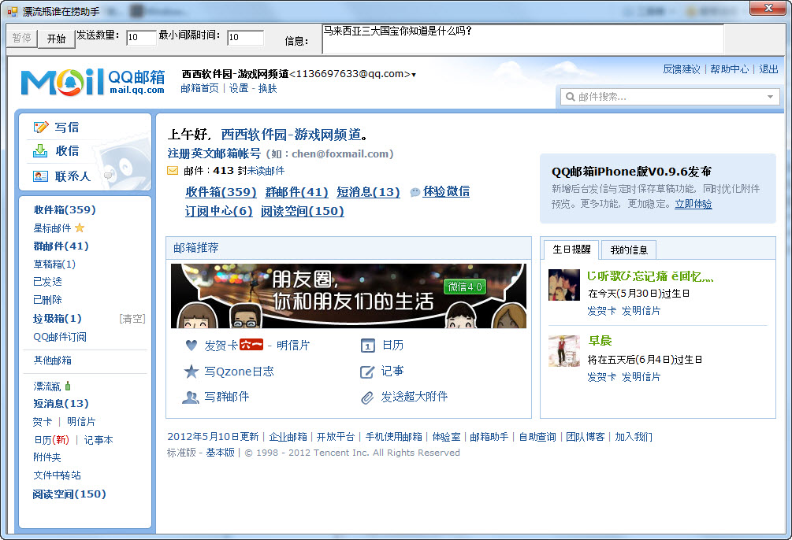Viewport: 792px width, 540px height.
Task: Click the 朋友圈 WeChat 4.0 banner
Action: point(348,296)
